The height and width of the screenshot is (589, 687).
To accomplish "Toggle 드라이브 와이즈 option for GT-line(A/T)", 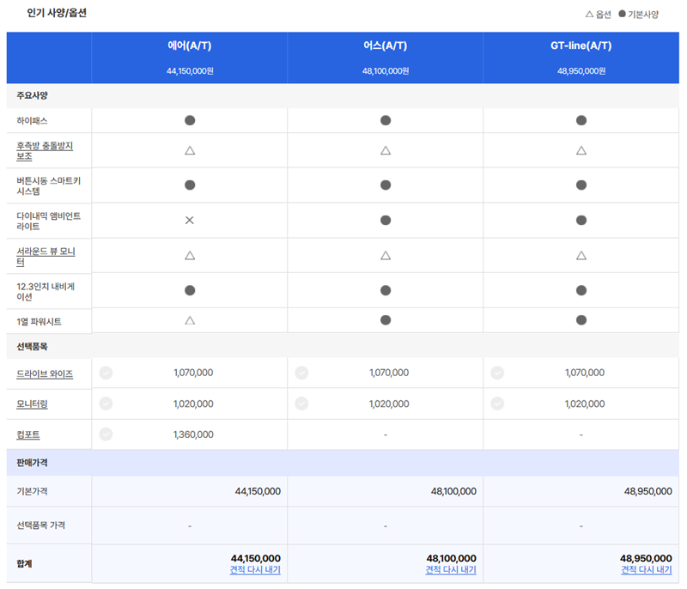I will click(497, 373).
